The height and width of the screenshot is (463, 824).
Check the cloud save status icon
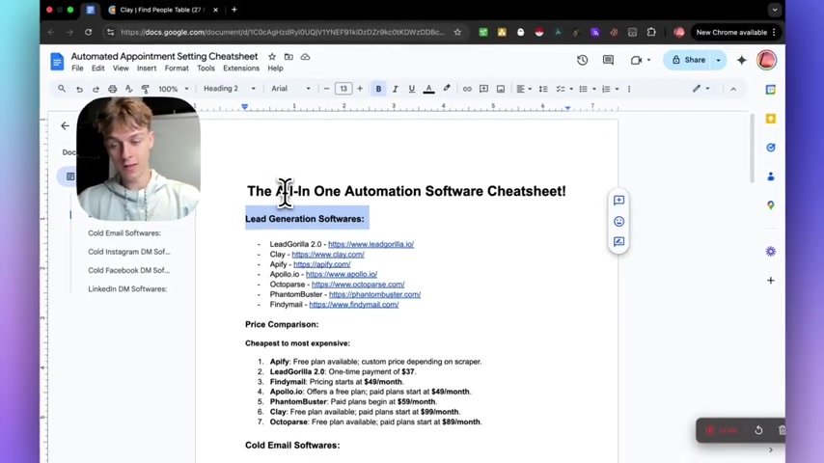pos(305,57)
